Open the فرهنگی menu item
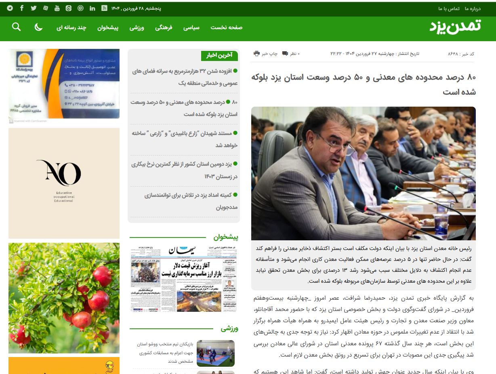Viewport: 496px width, 374px height. click(164, 27)
